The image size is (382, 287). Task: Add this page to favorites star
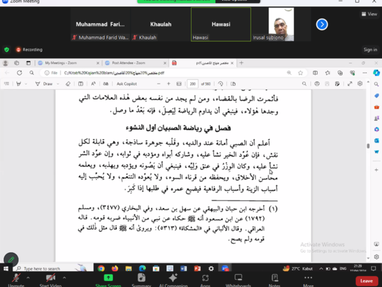301,73
